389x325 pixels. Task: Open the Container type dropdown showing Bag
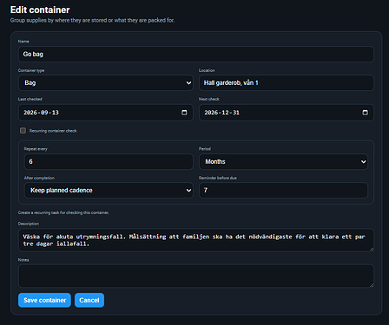(x=106, y=83)
